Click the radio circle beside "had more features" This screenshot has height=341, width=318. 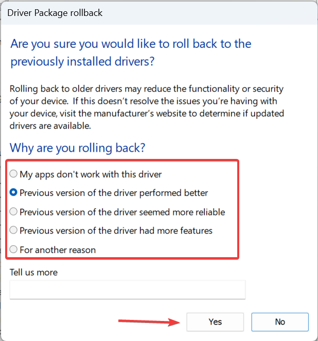[14, 230]
